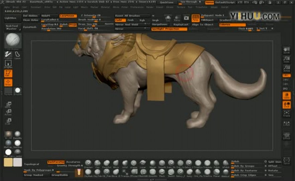The width and height of the screenshot is (295, 181).
Task: Click the Close Holes button
Action: 31,20
